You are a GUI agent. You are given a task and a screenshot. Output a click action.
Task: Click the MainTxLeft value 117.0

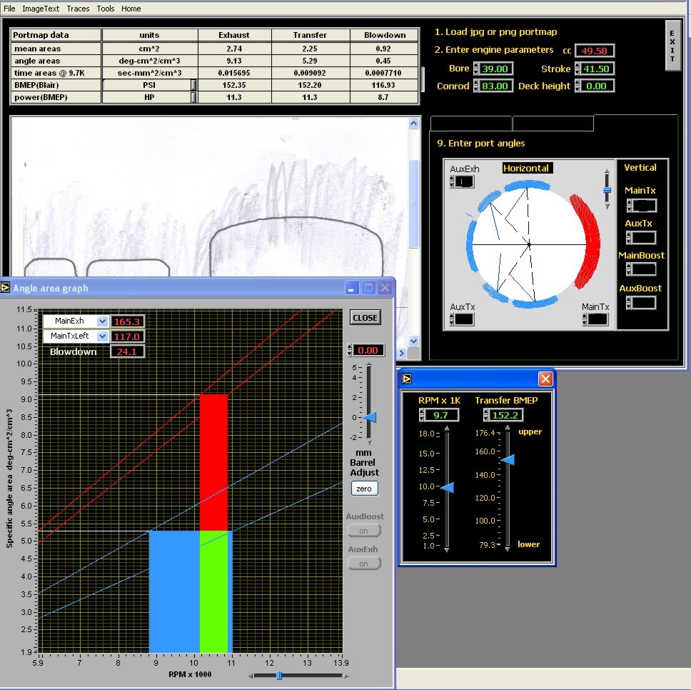[x=127, y=336]
